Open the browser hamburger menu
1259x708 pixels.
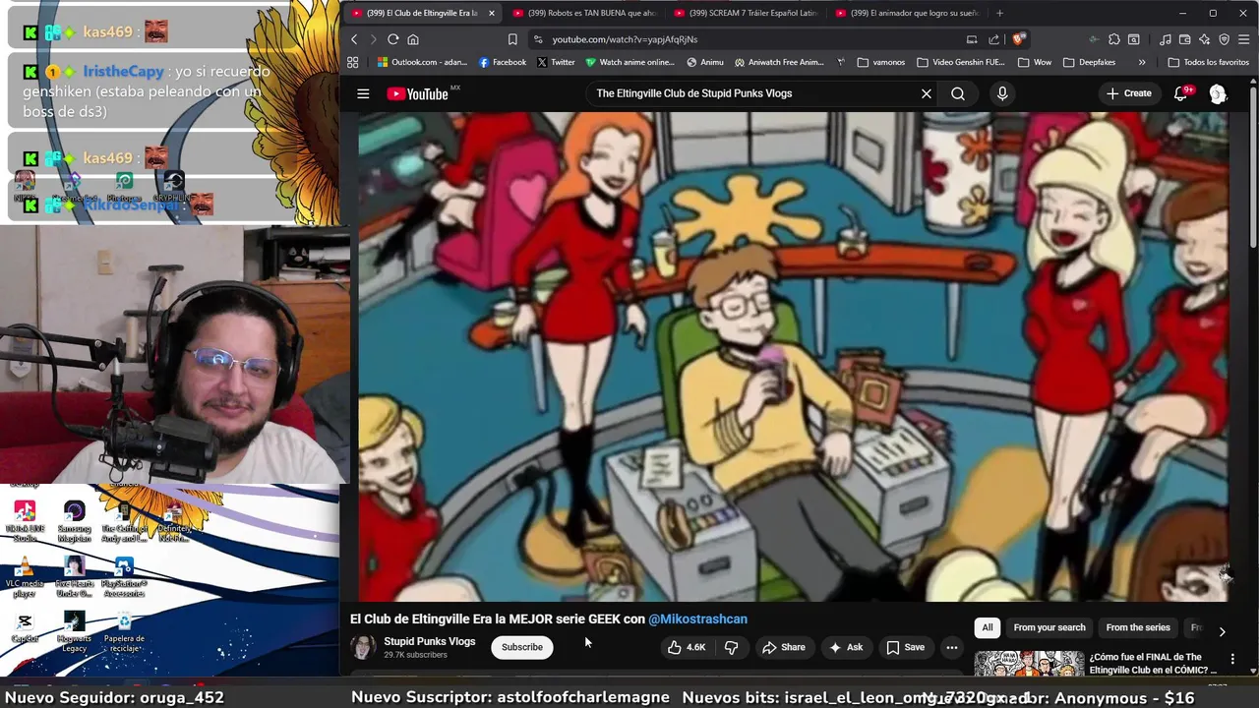pyautogui.click(x=1244, y=39)
